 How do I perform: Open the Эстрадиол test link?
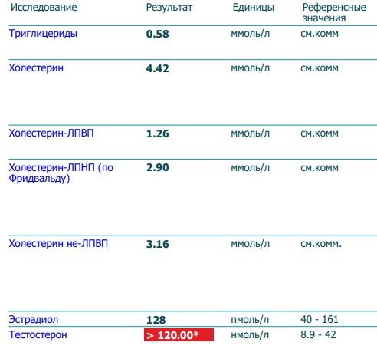34,320
